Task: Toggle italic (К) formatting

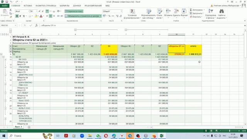Action: (20, 16)
